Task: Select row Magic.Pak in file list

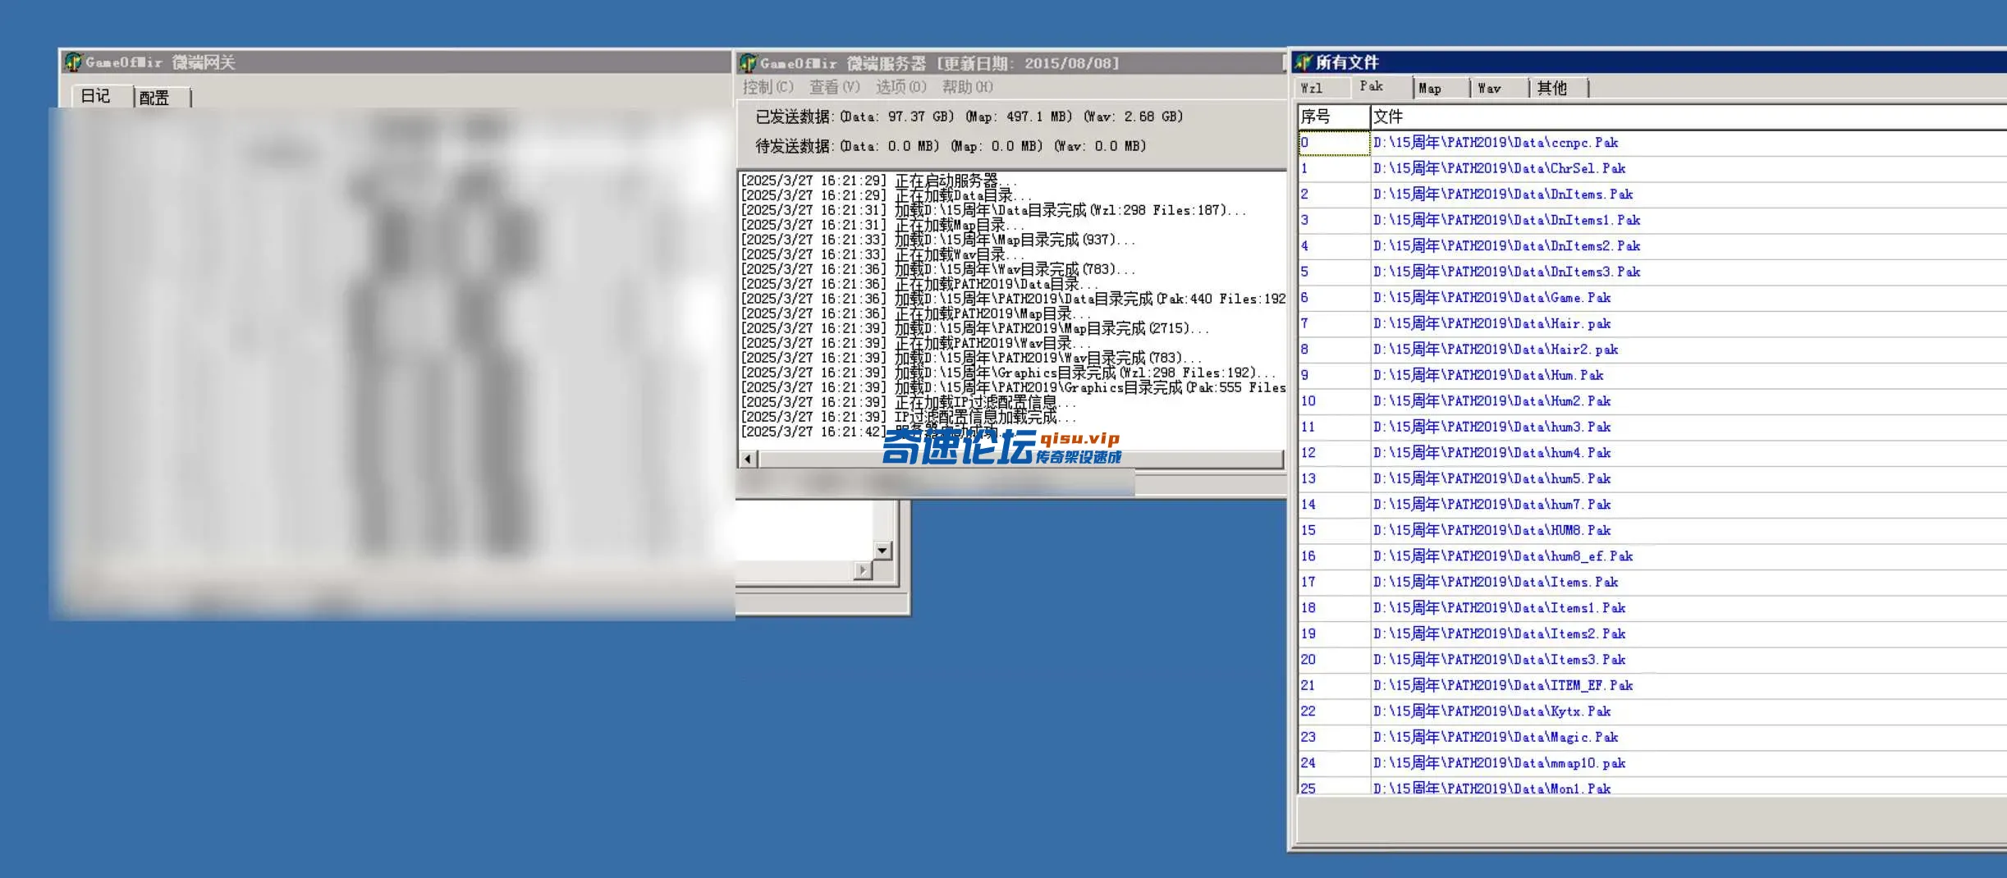Action: (1652, 737)
